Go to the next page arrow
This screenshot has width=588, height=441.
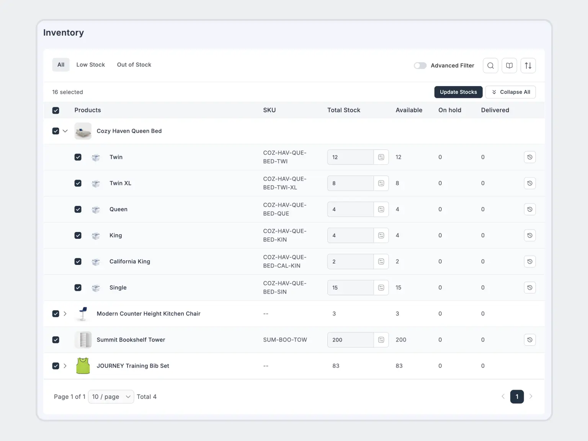coord(531,397)
